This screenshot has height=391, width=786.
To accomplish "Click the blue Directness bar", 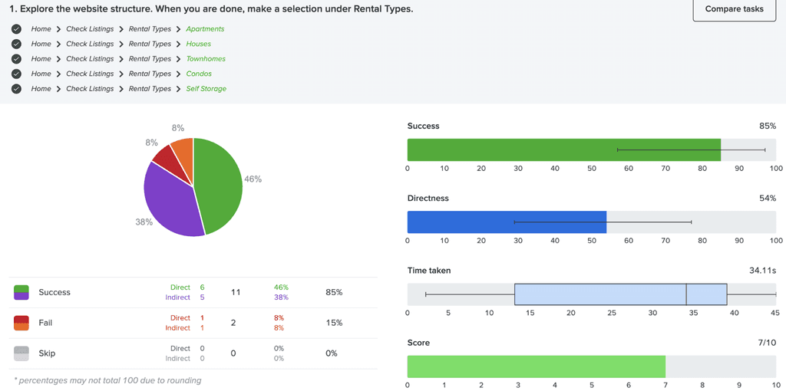I will [507, 222].
